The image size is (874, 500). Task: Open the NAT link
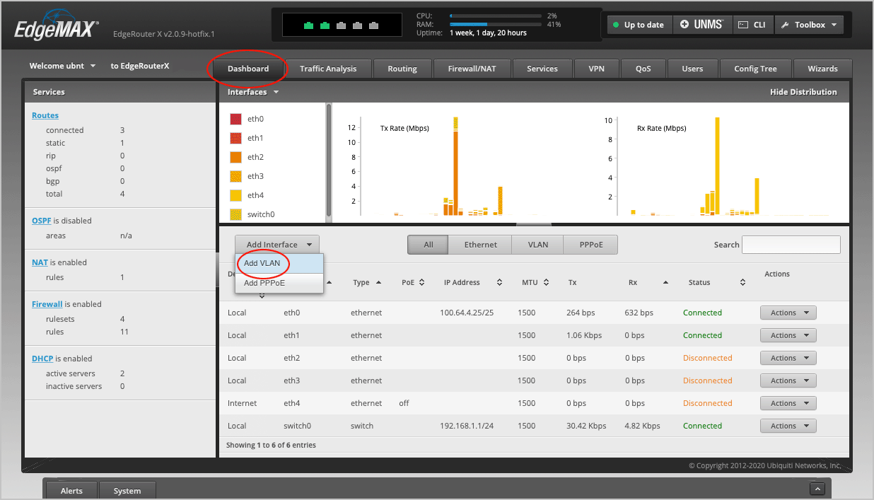click(40, 262)
